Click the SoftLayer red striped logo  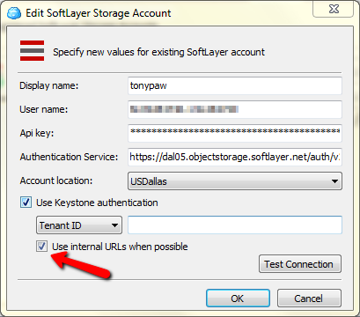coord(32,51)
